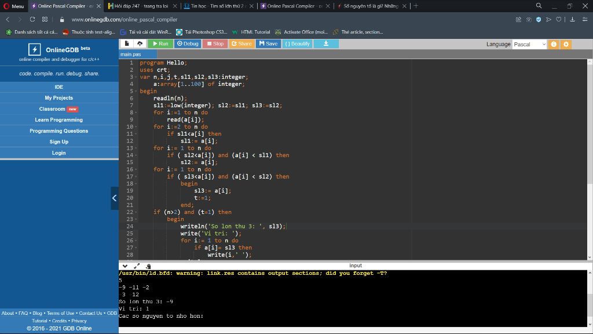593x334 pixels.
Task: Collapse the console with the down chevron
Action: [x=125, y=266]
